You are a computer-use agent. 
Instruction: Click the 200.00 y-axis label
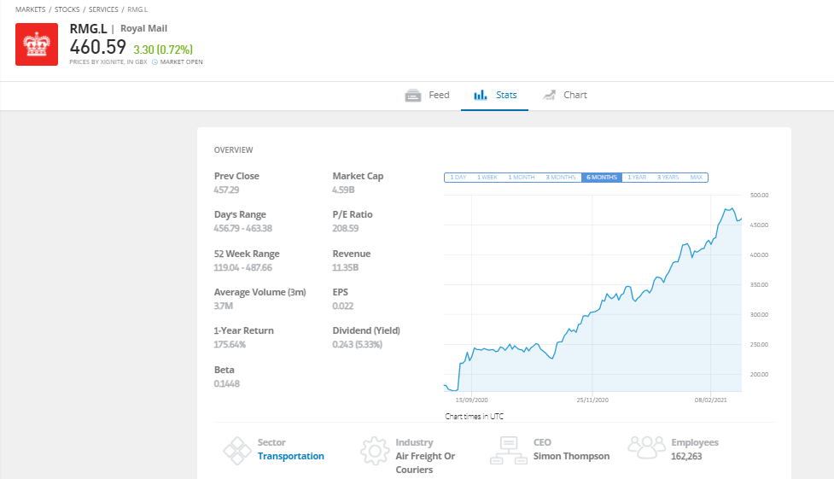(x=760, y=375)
